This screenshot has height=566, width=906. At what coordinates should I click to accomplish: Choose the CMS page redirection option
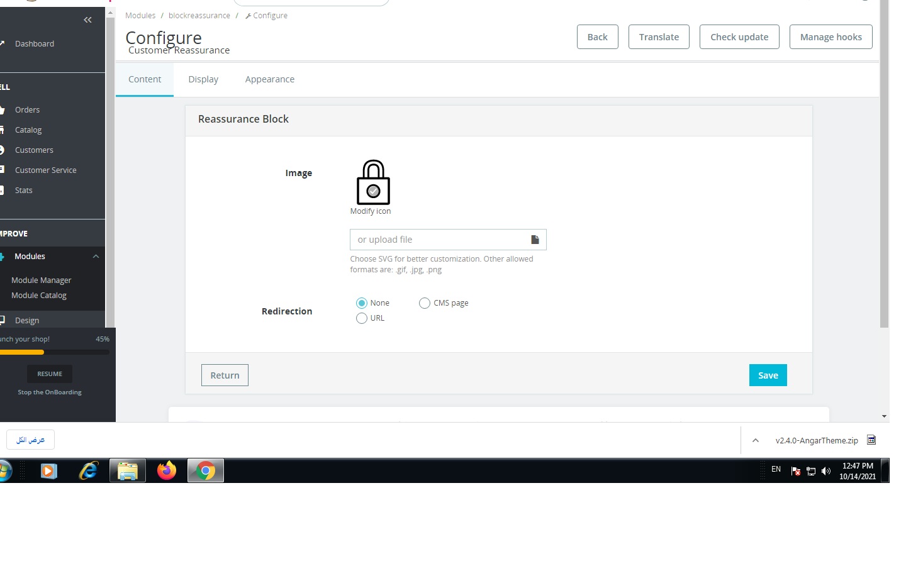pos(425,303)
